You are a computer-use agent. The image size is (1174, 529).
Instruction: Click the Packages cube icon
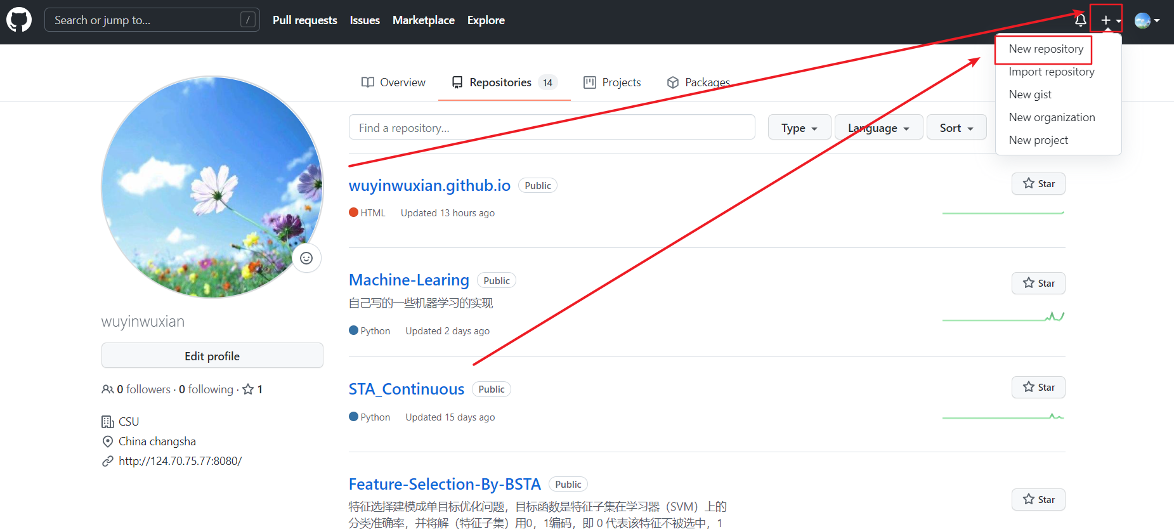(x=673, y=82)
